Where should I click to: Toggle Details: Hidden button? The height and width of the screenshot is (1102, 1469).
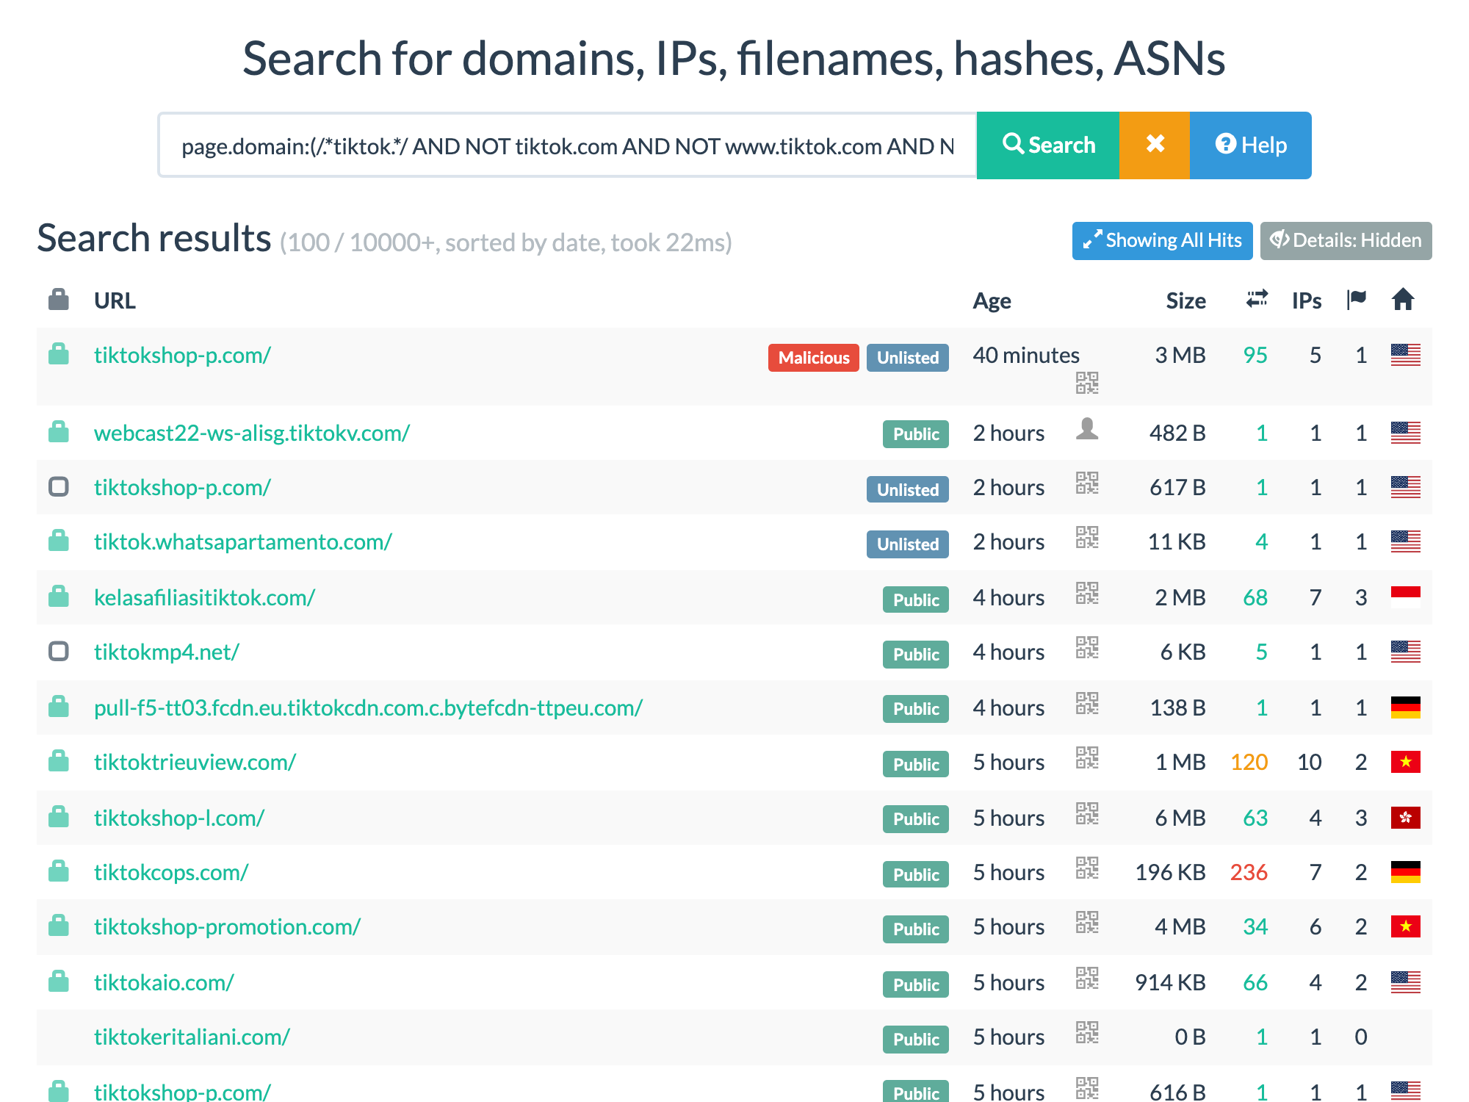[1346, 241]
